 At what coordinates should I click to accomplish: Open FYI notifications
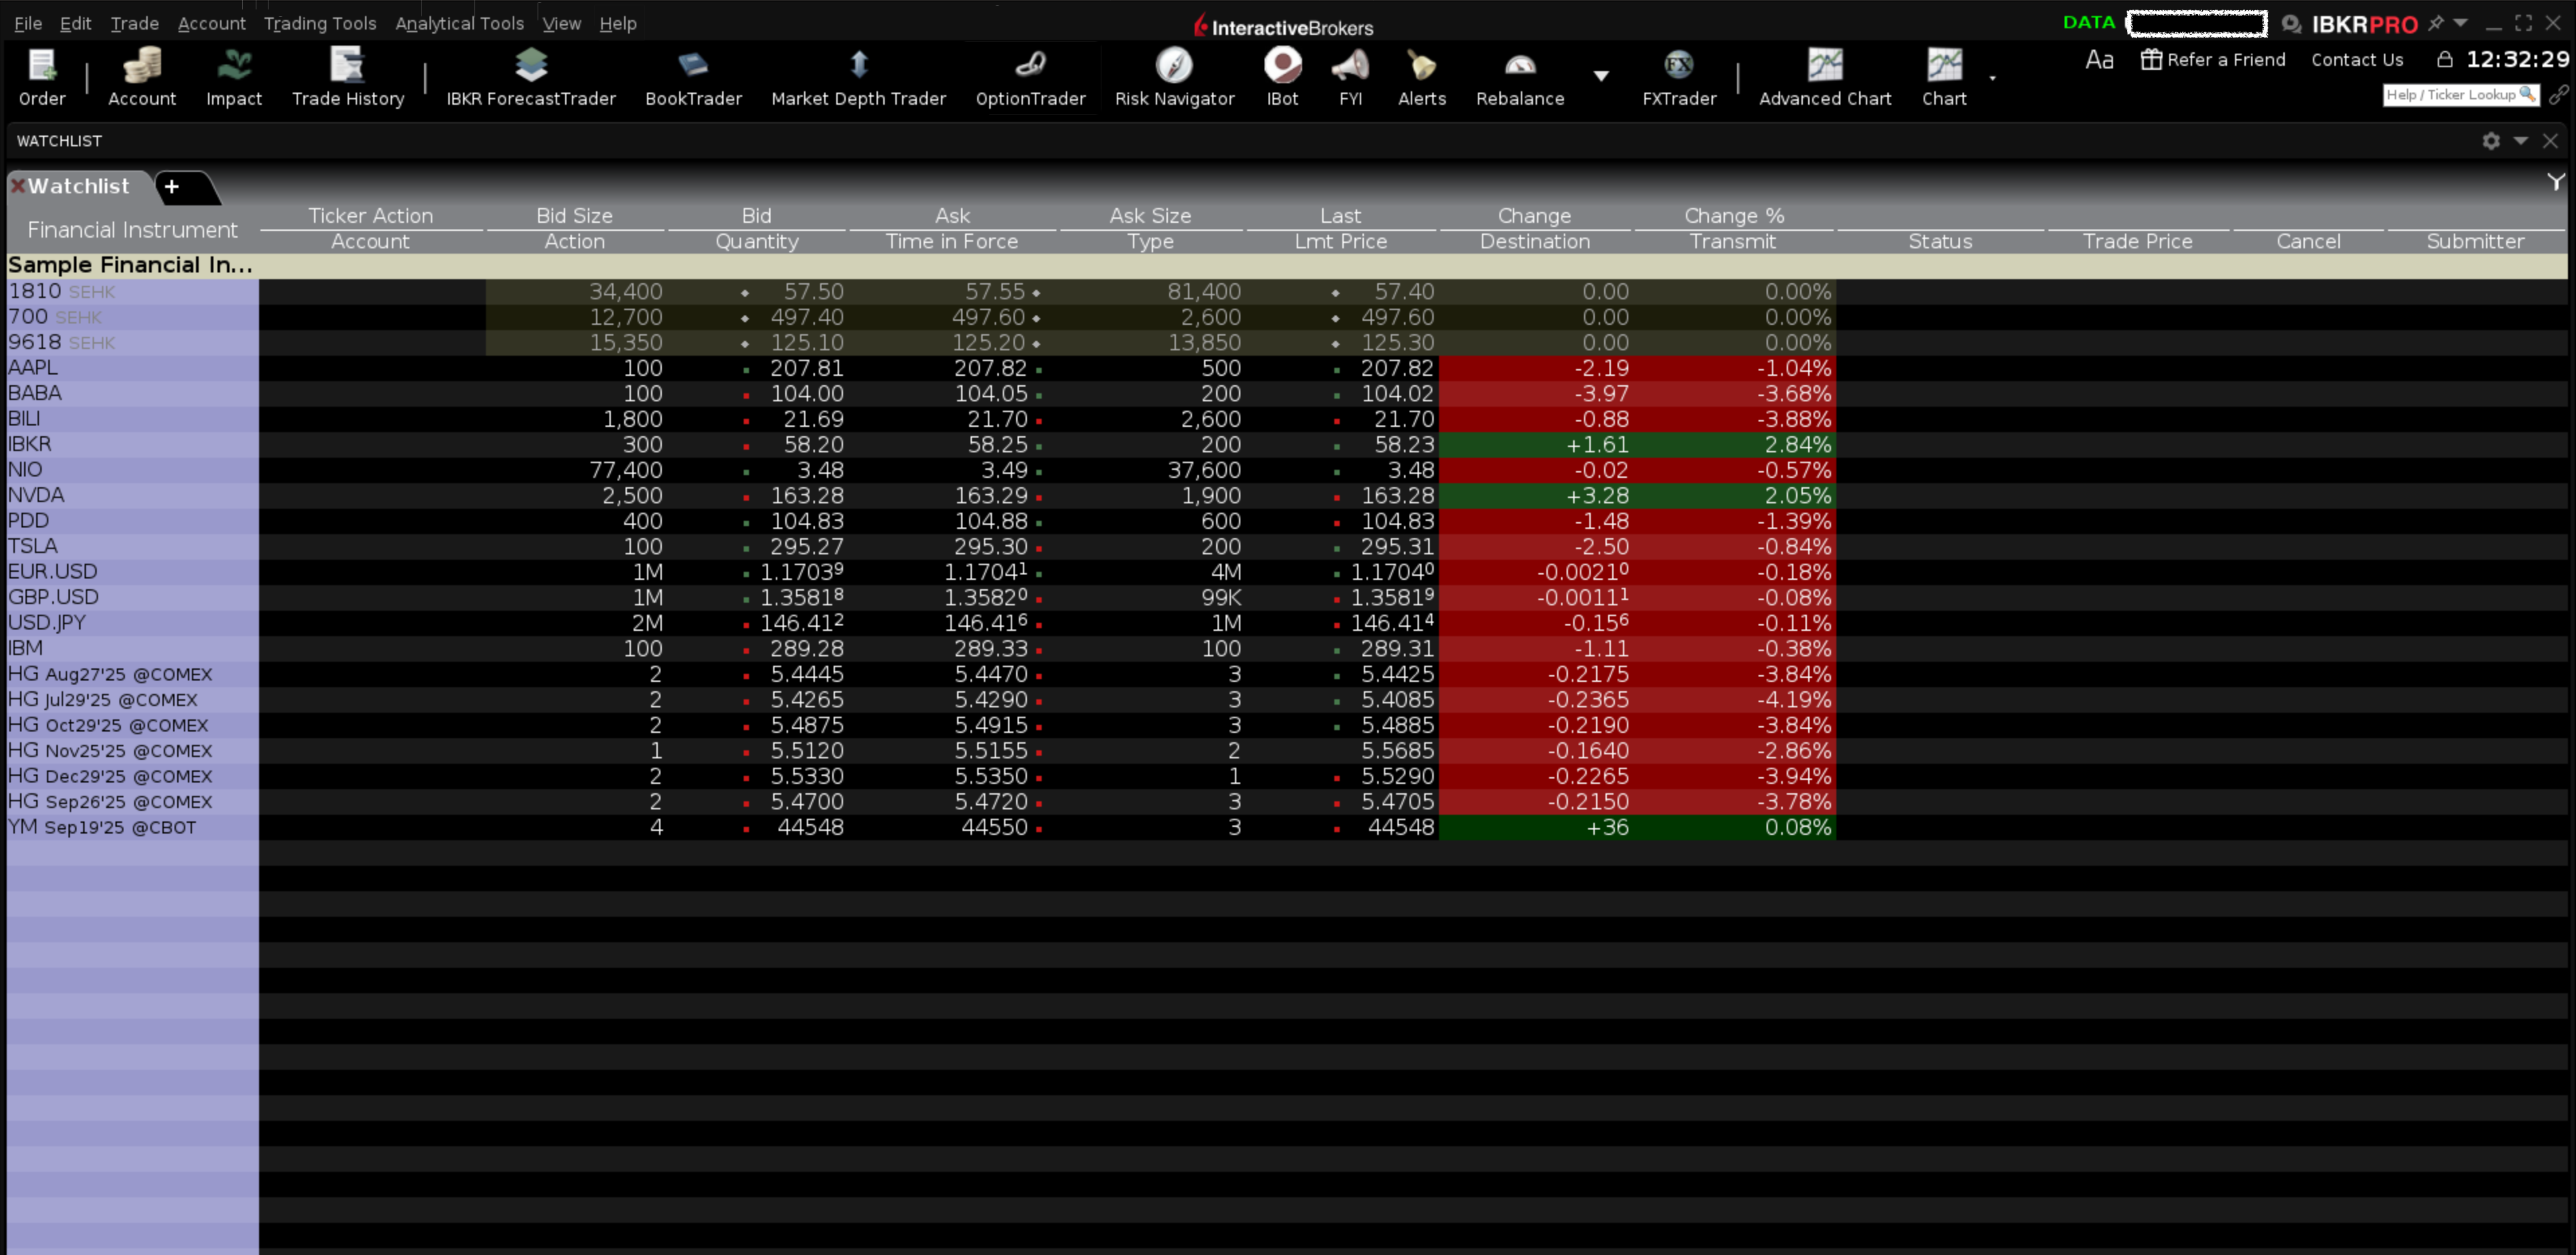click(x=1350, y=77)
